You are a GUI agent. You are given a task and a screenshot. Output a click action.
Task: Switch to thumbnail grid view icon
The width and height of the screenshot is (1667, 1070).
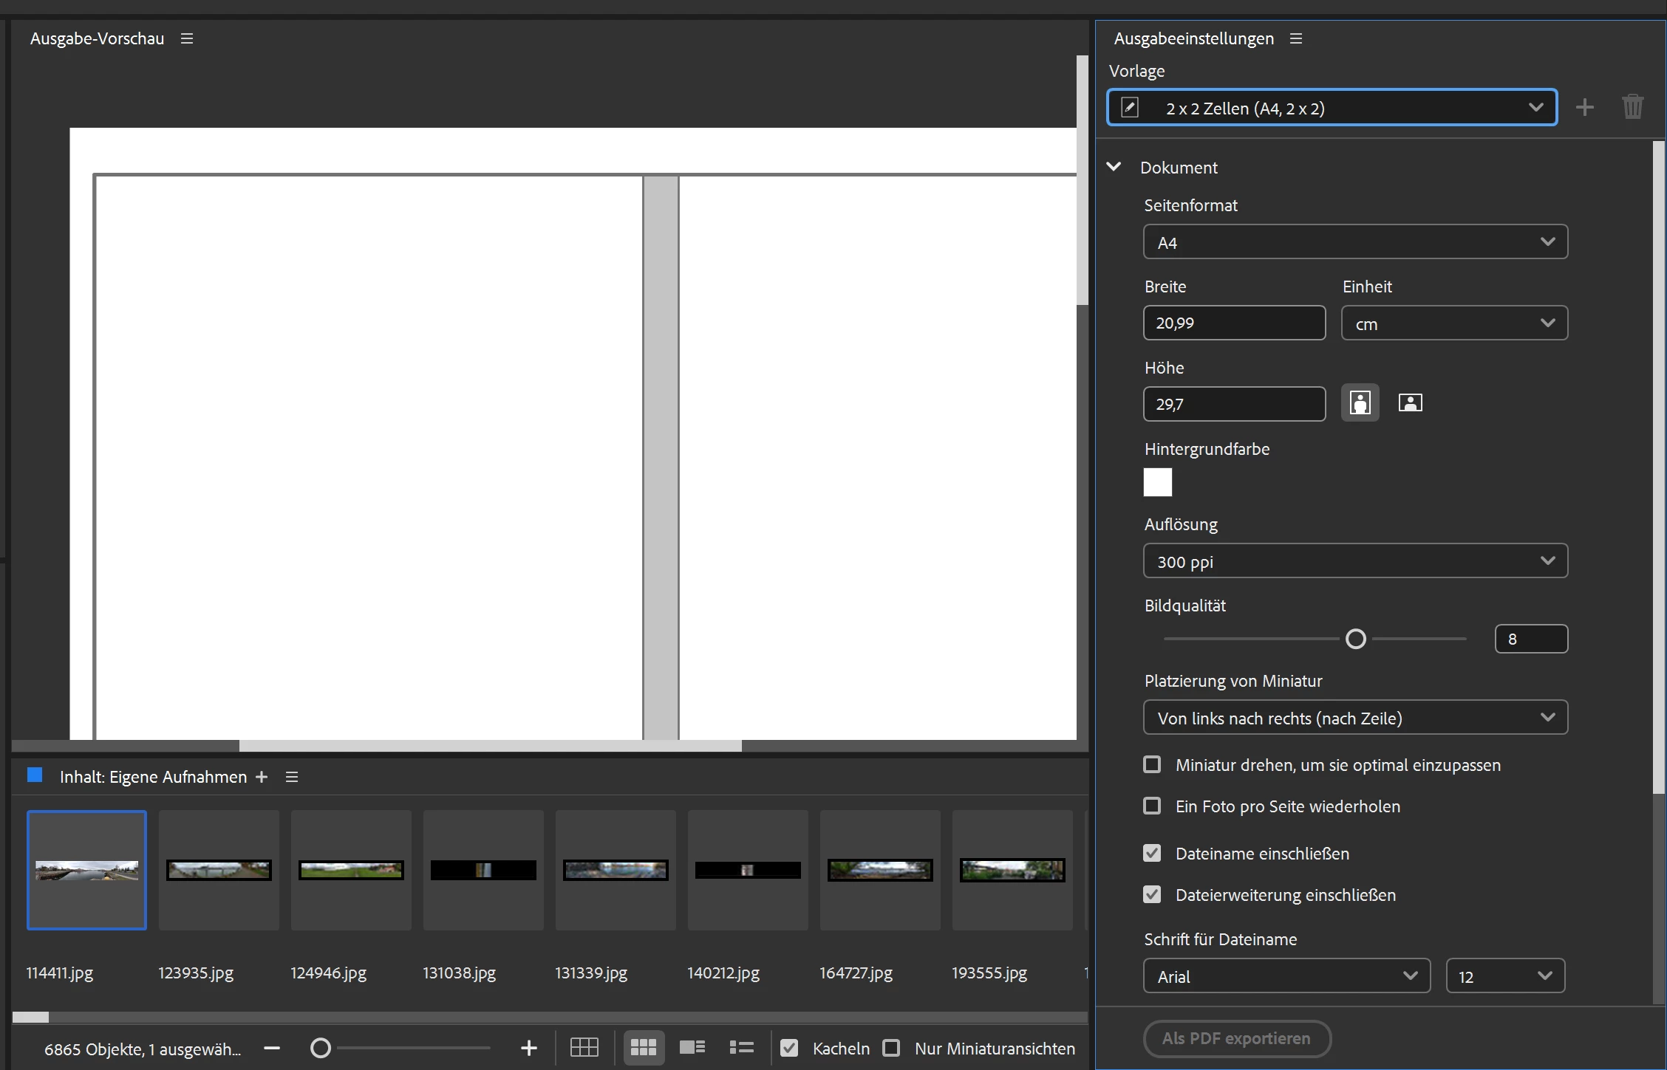click(643, 1047)
